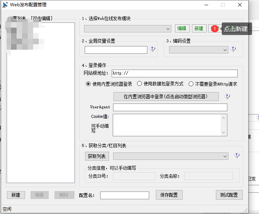Click the 网站根地址 URL field
The image size is (259, 214).
(175, 73)
